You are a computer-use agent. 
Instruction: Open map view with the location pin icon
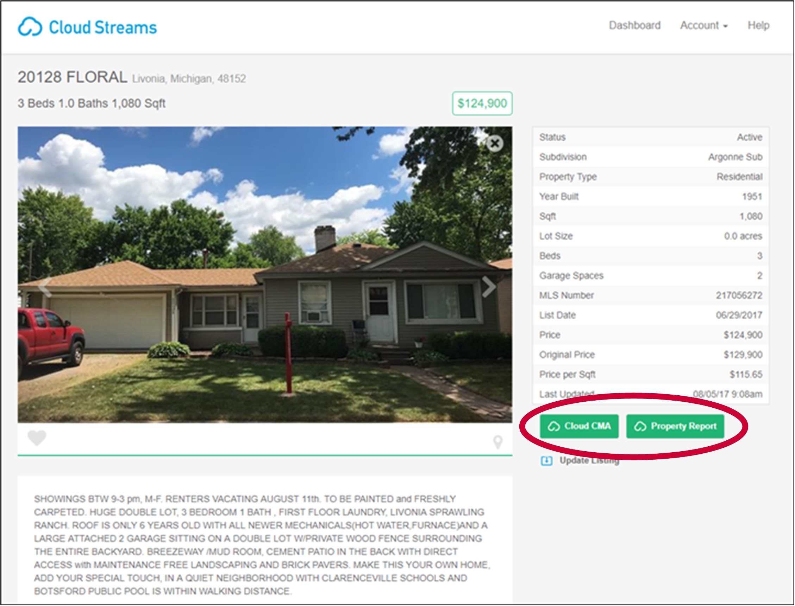tap(498, 442)
